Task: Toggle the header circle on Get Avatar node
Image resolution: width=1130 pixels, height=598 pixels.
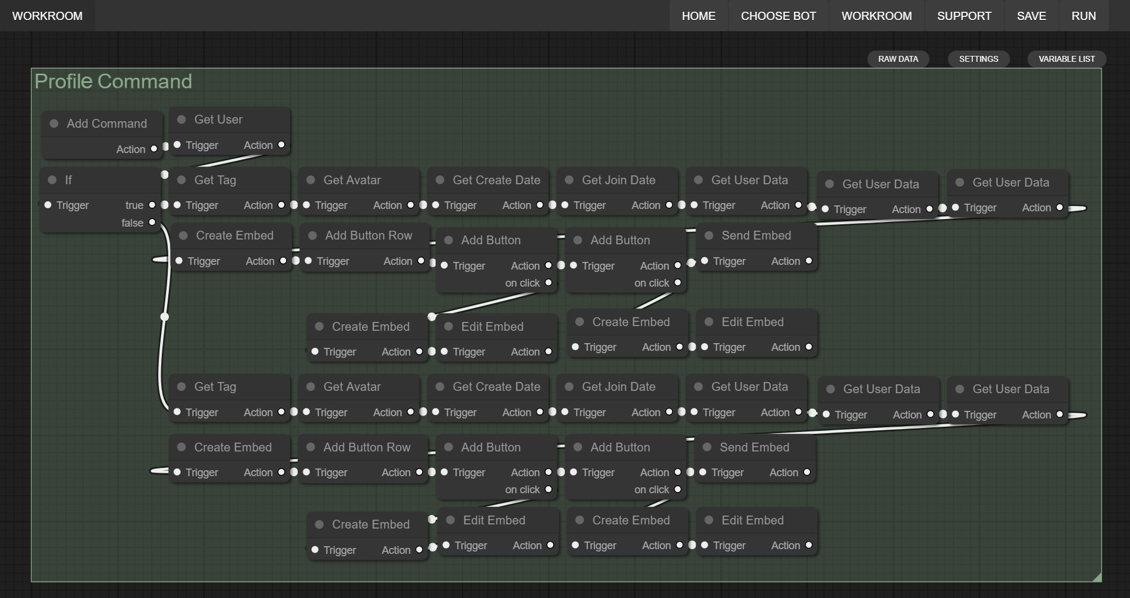Action: 310,180
